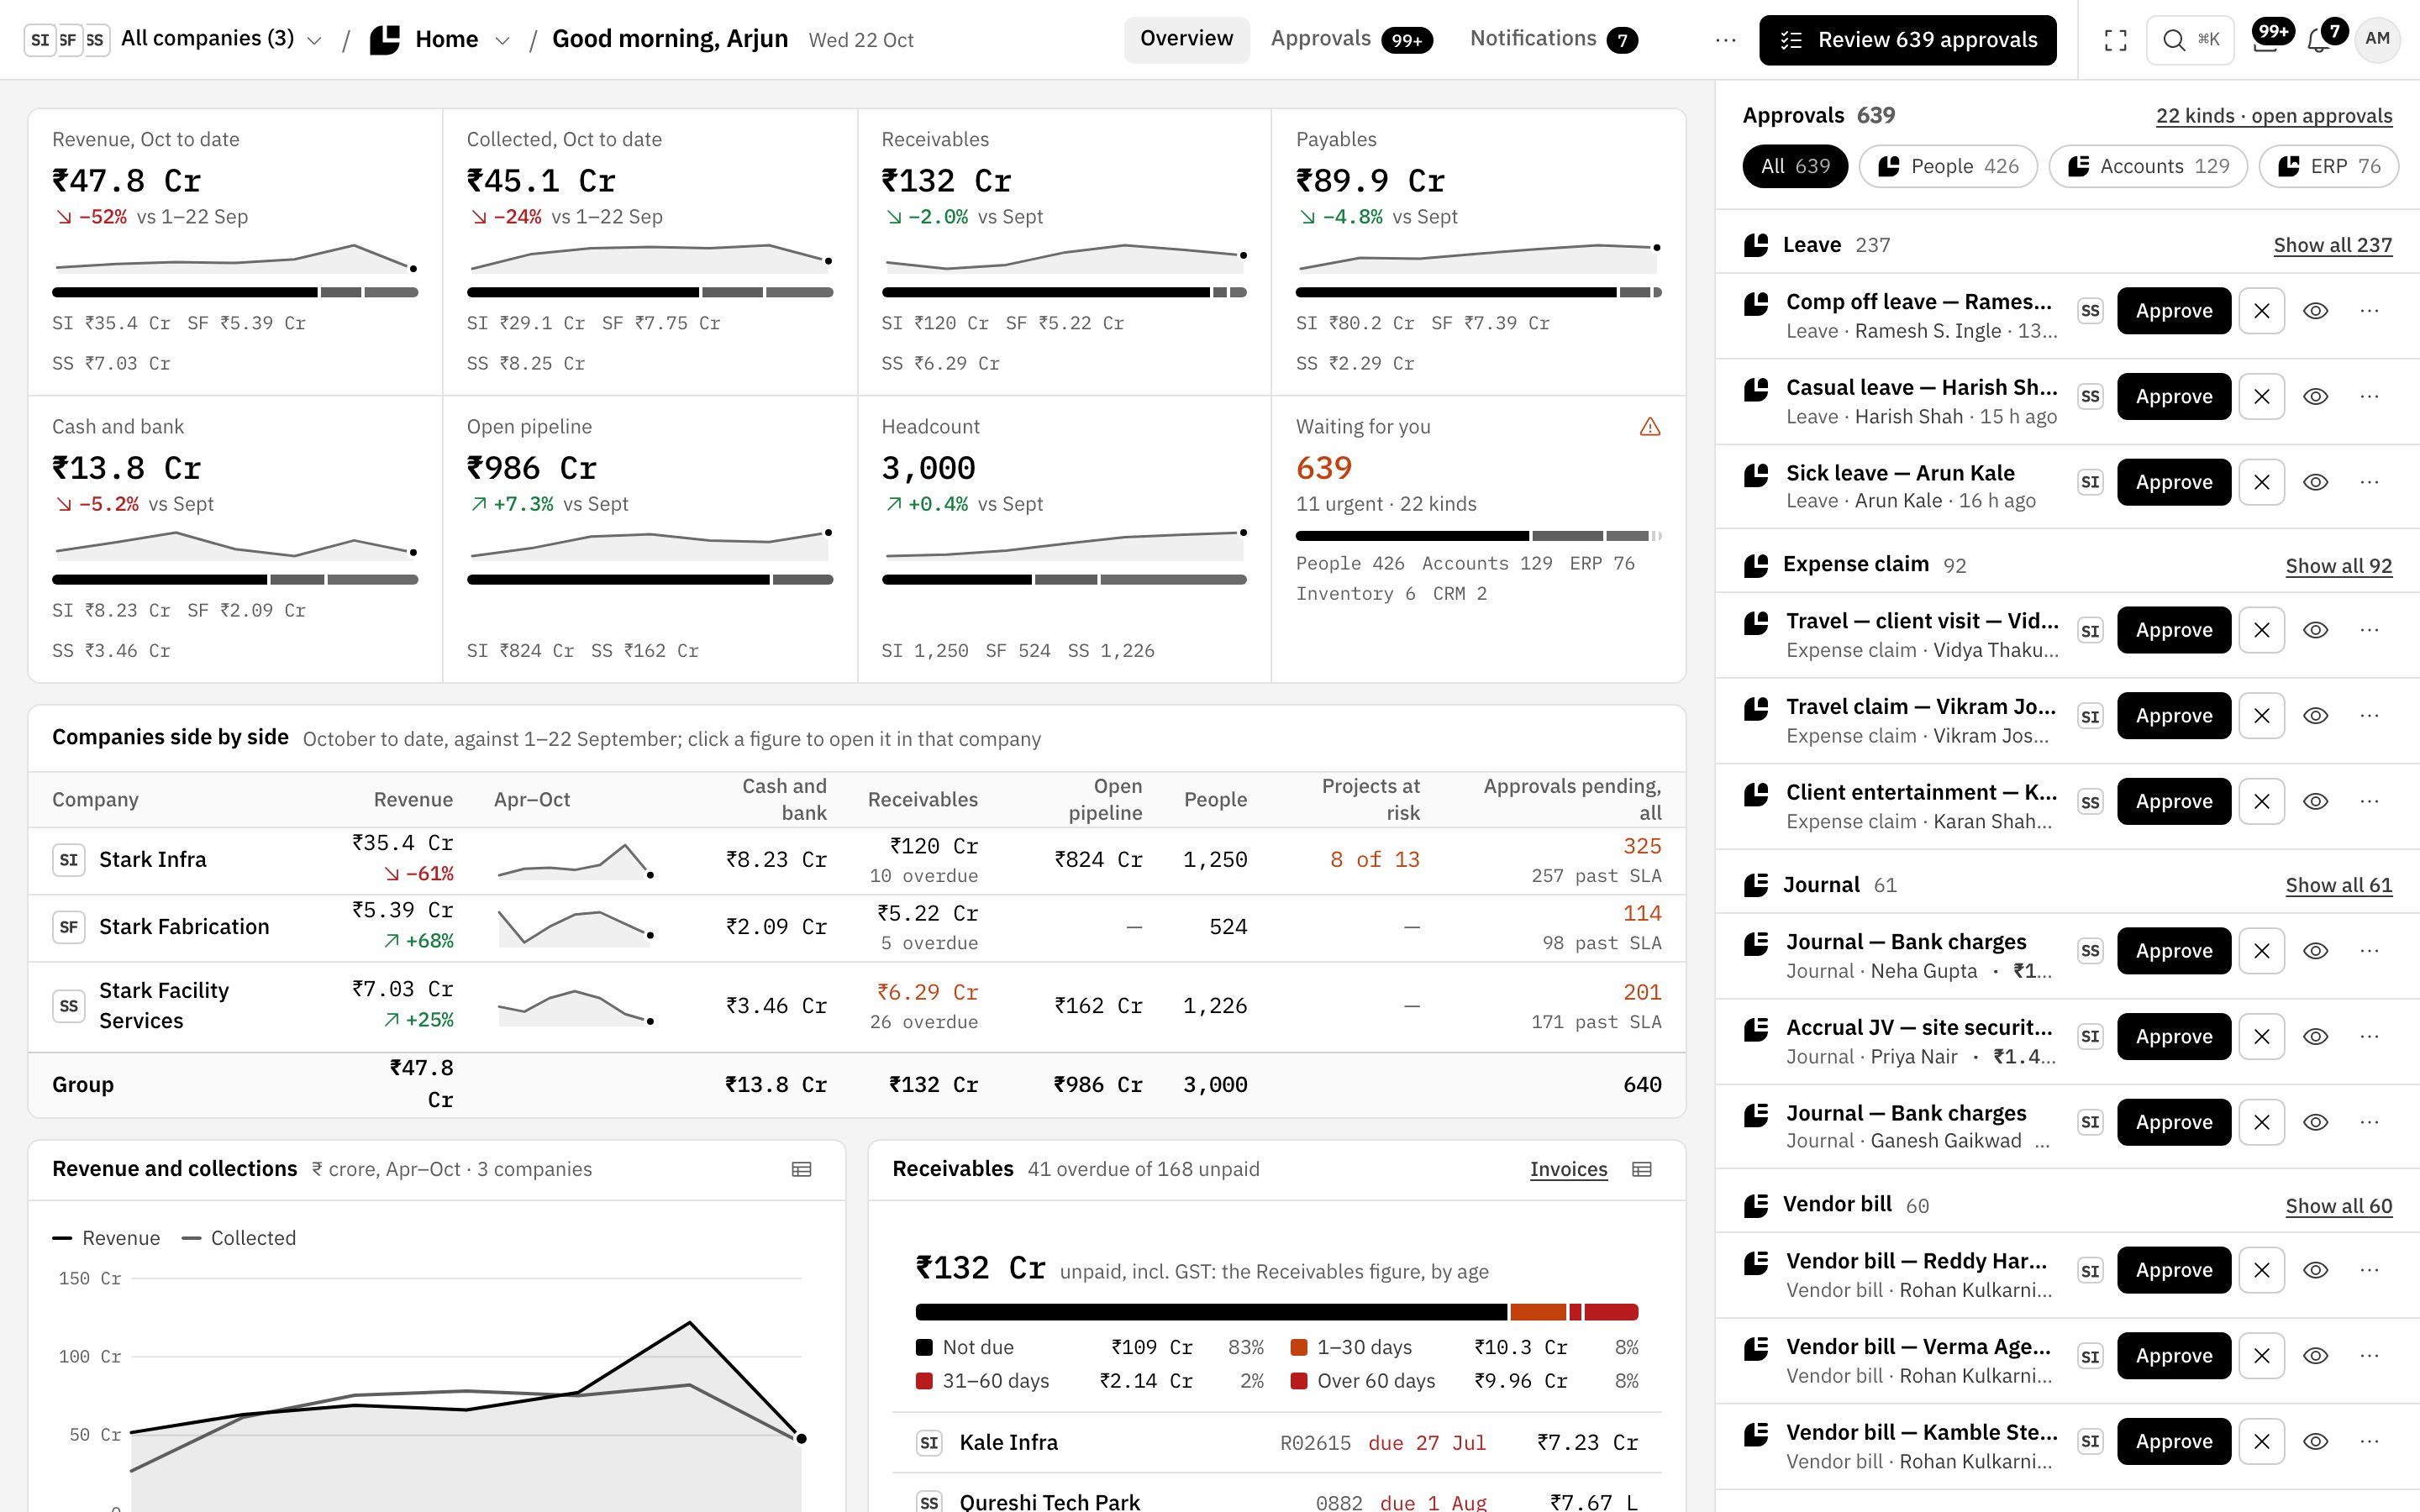Preview Ganesh Gaikwad's journal with eye icon
Viewport: 2420px width, 1512px height.
tap(2316, 1122)
